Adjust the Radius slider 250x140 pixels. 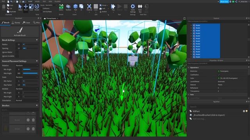[x=30, y=44]
